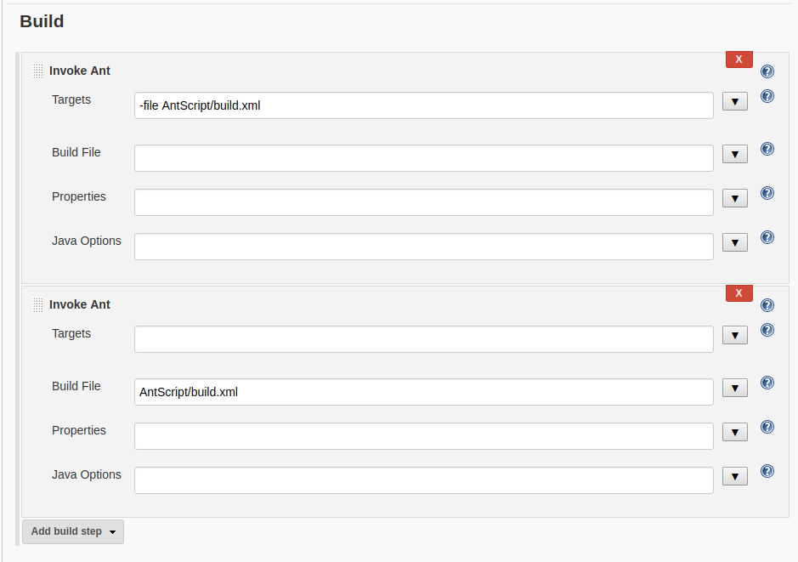The image size is (798, 562).
Task: Expand the second Java Options field arrow
Action: click(x=735, y=476)
